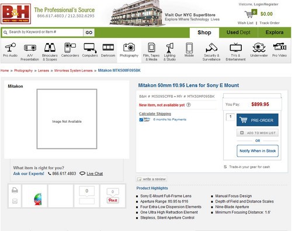The image size is (292, 231).
Task: Open the Darkroom category
Action: click(108, 50)
